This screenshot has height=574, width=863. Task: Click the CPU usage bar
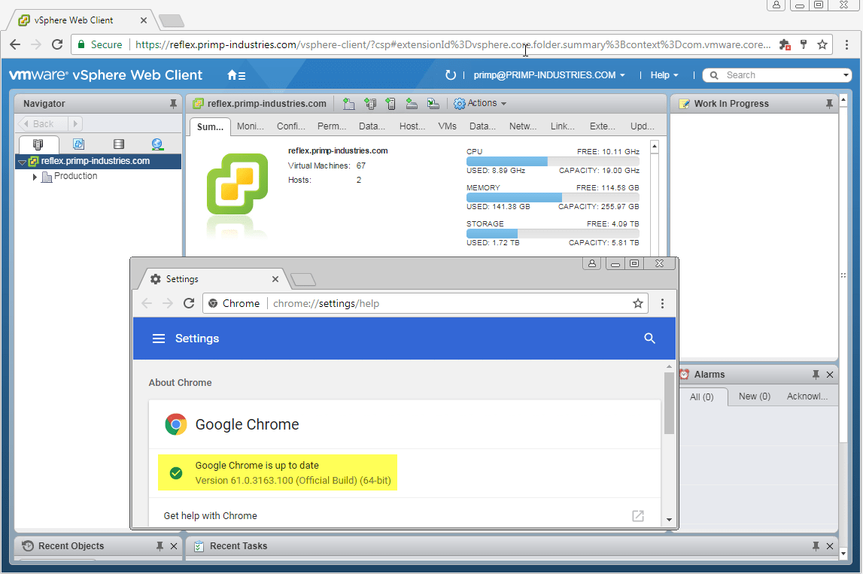click(552, 161)
